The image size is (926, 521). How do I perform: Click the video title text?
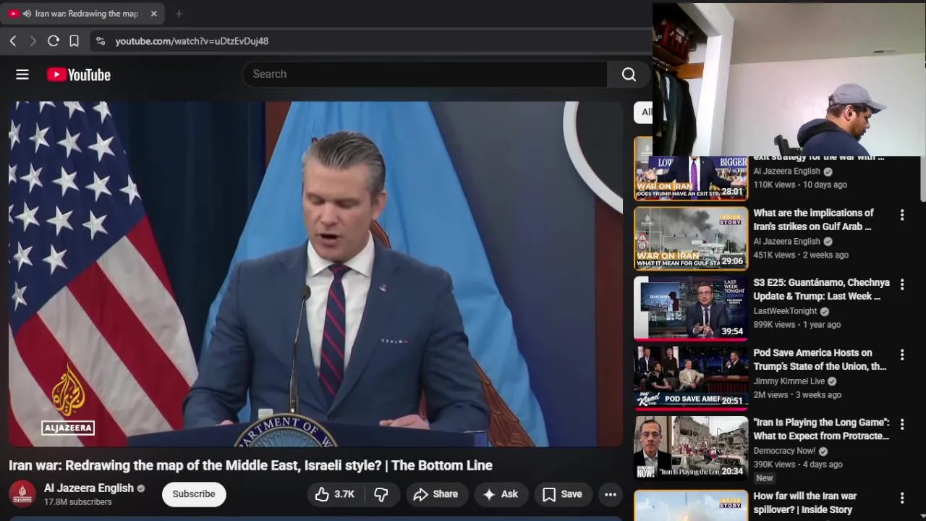click(250, 465)
